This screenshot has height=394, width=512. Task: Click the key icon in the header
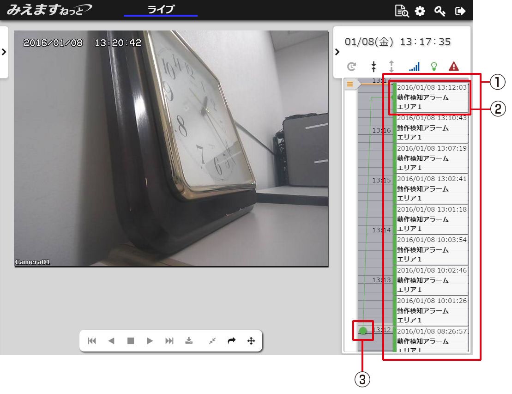click(x=440, y=12)
